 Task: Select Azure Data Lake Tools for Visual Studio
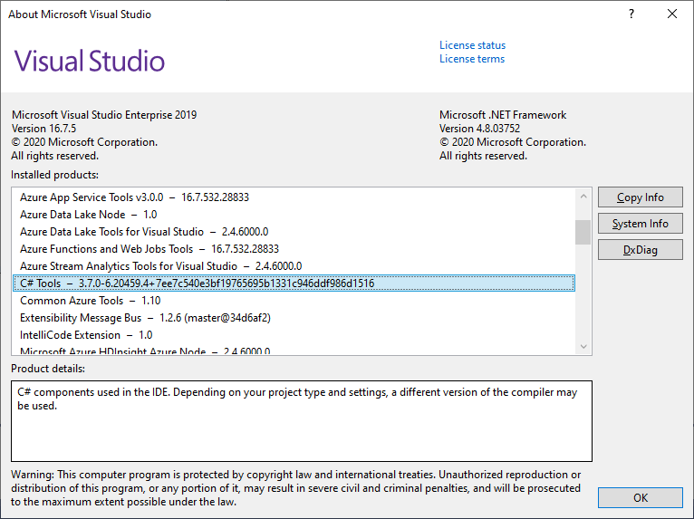pos(294,232)
